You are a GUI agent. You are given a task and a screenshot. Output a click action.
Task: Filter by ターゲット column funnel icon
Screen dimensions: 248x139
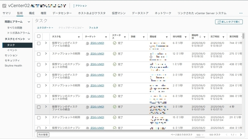click(x=106, y=37)
